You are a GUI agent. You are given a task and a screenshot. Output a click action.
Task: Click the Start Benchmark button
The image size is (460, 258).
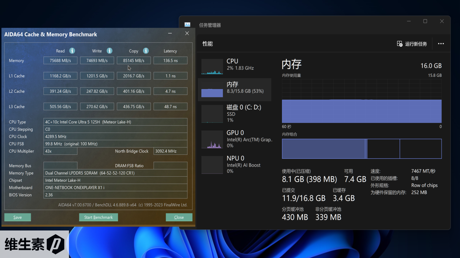[x=98, y=217]
